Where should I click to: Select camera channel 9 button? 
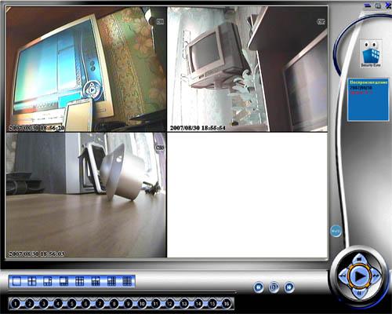[128, 304]
